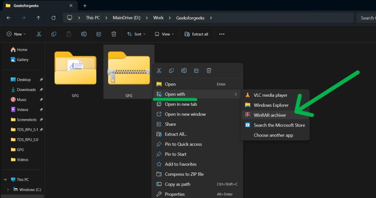Image resolution: width=376 pixels, height=198 pixels.
Task: Open Screenshots in the sidebar
Action: tap(23, 120)
